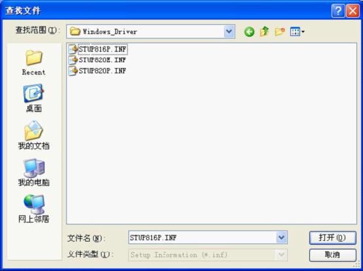Open the Recent places shortcut
Screen dimensions: 363x271
[34, 62]
